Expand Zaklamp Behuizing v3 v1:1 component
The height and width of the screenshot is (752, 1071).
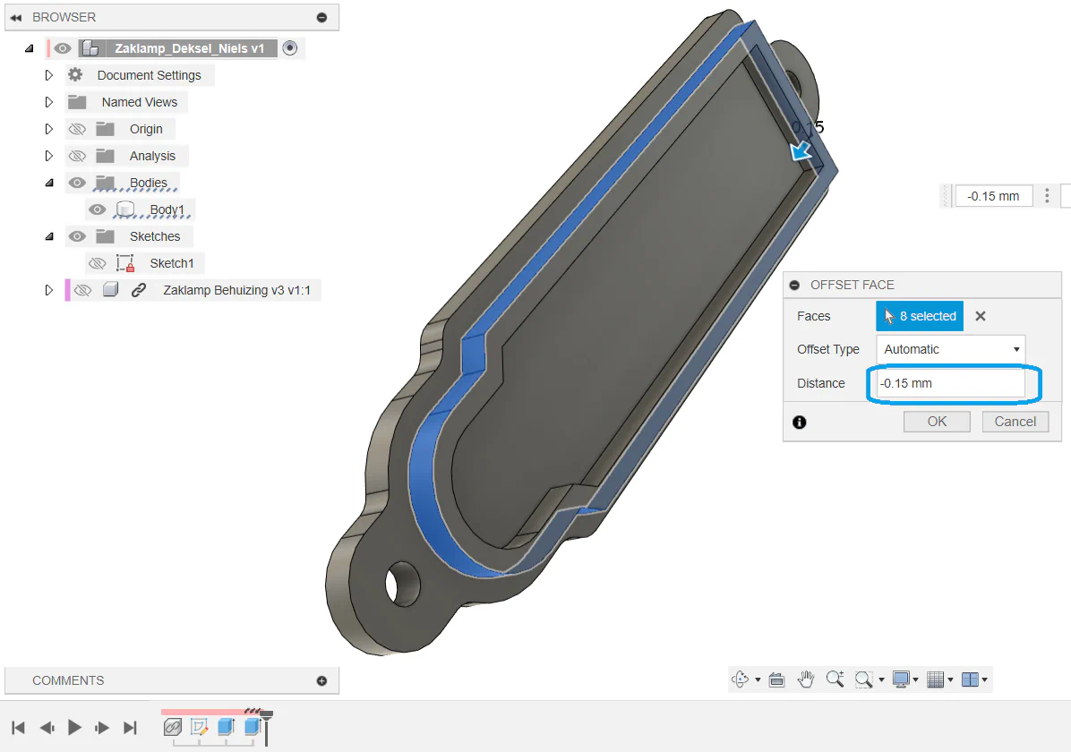tap(48, 289)
